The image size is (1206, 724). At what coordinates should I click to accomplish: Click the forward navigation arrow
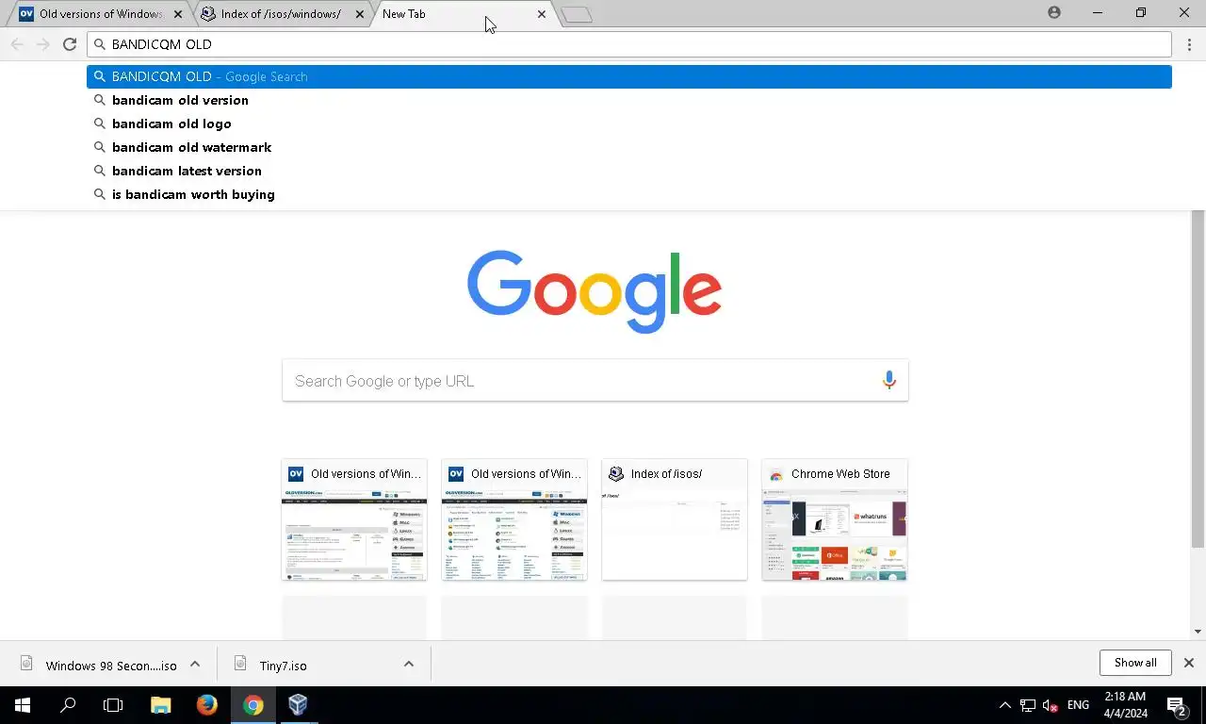point(43,44)
